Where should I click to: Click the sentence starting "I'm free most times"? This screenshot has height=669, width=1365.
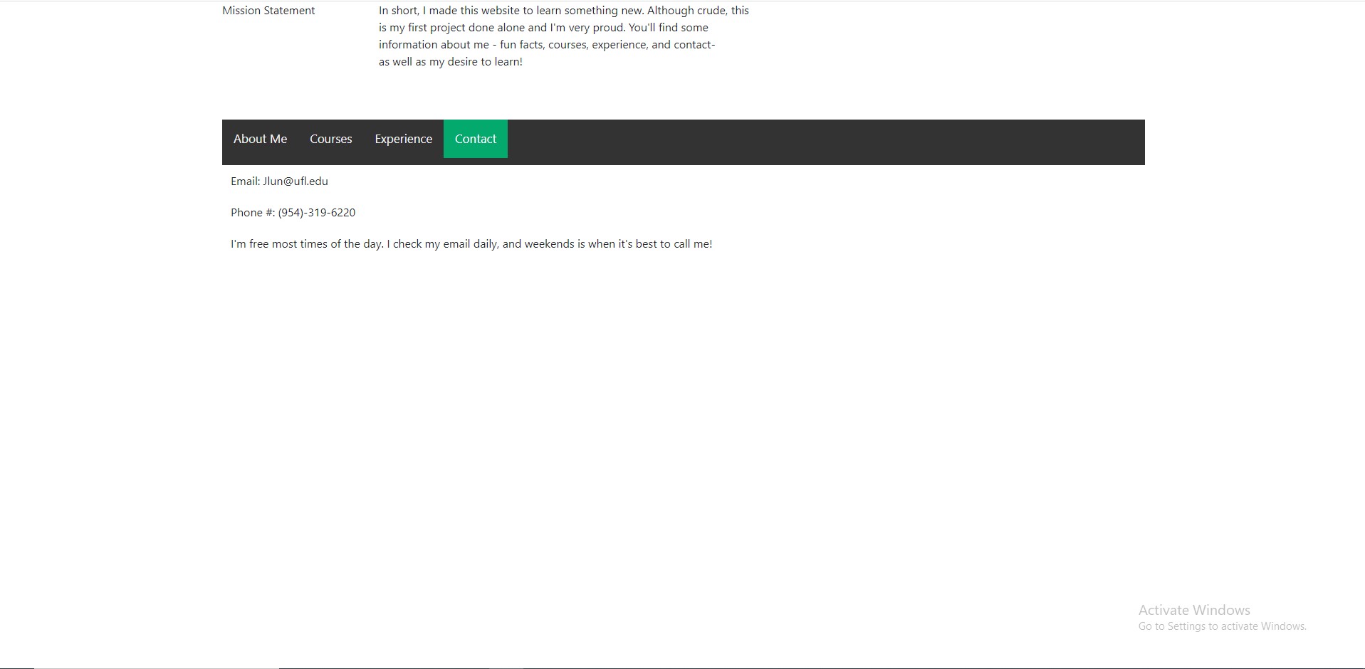306,244
